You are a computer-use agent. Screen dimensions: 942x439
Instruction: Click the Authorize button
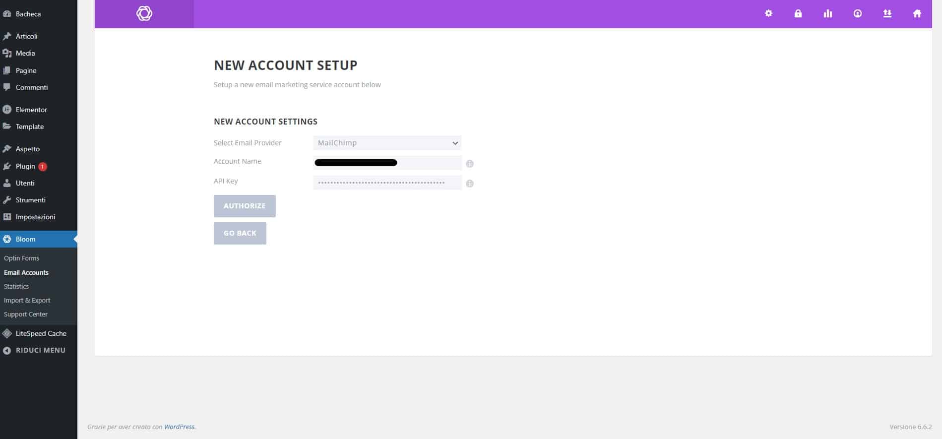245,206
